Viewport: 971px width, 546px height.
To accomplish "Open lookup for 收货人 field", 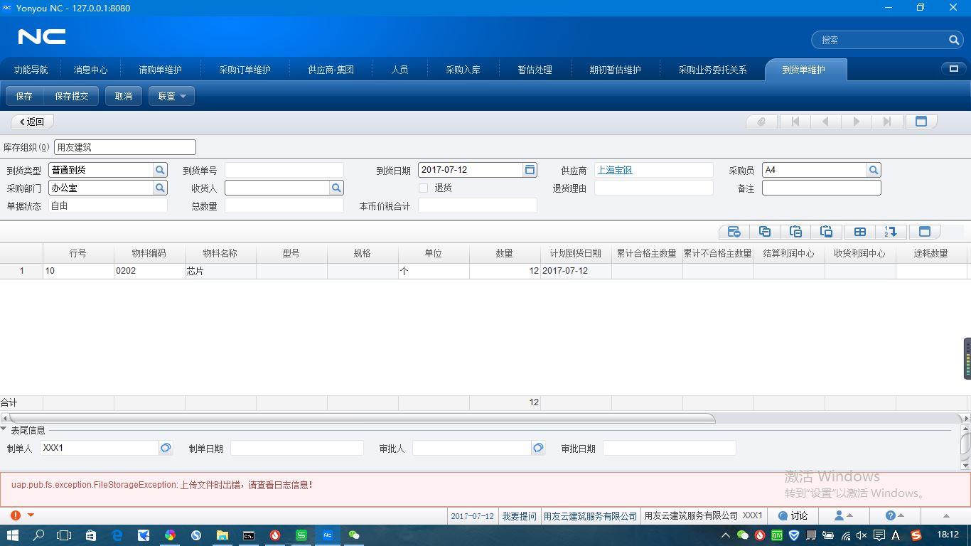I will [x=336, y=188].
